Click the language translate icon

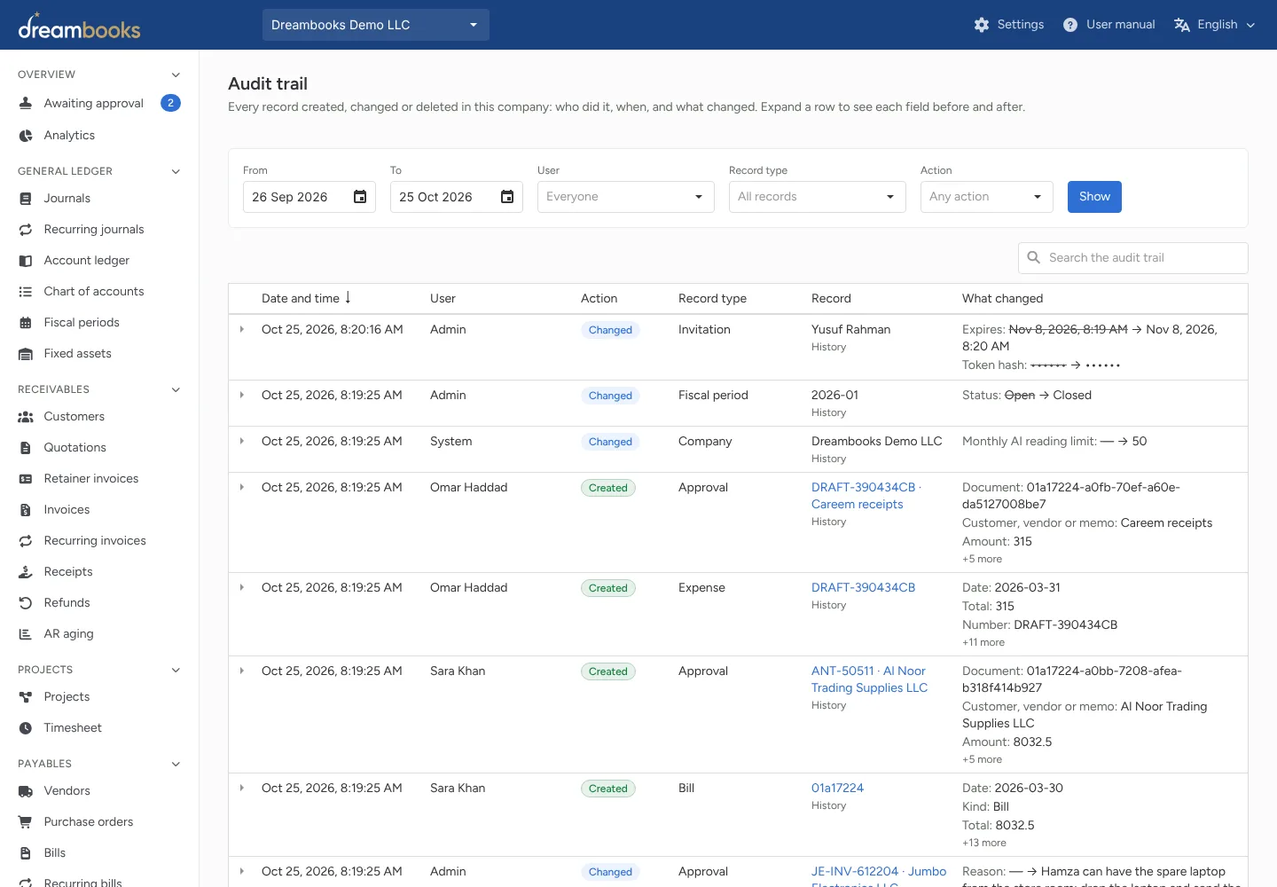click(x=1182, y=25)
